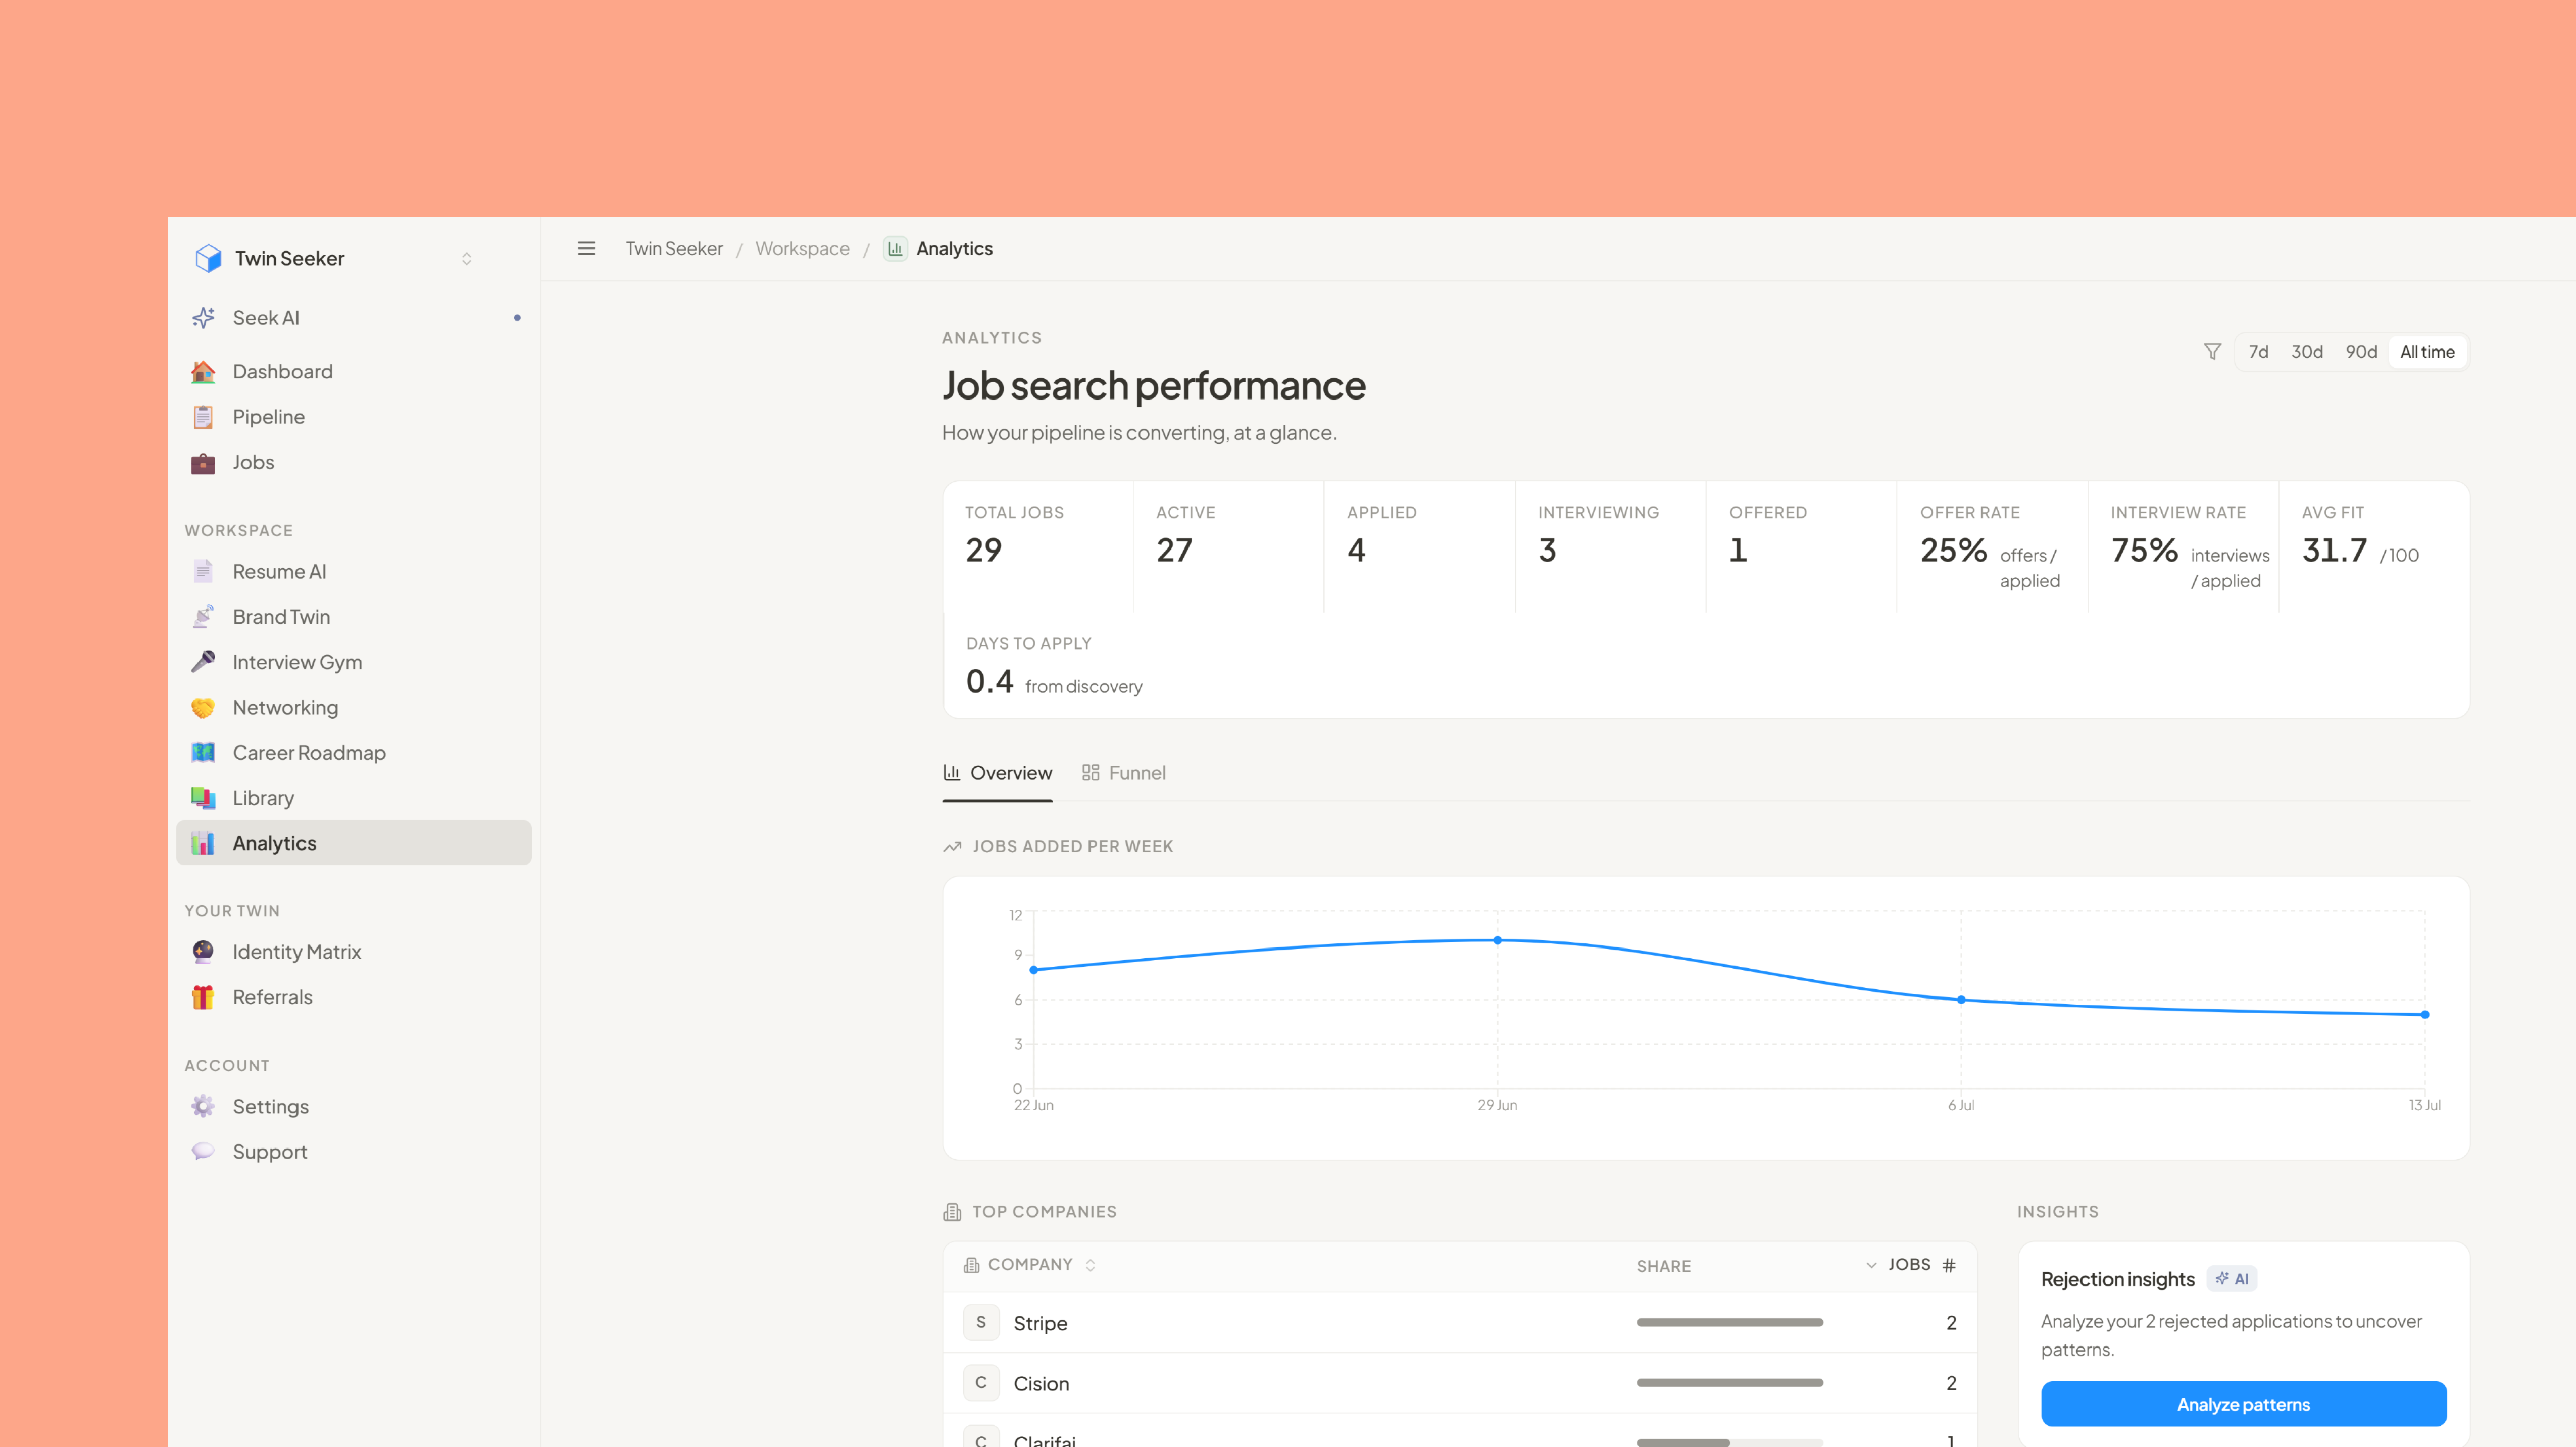
Task: Click the Stripe company avatar
Action: [981, 1322]
